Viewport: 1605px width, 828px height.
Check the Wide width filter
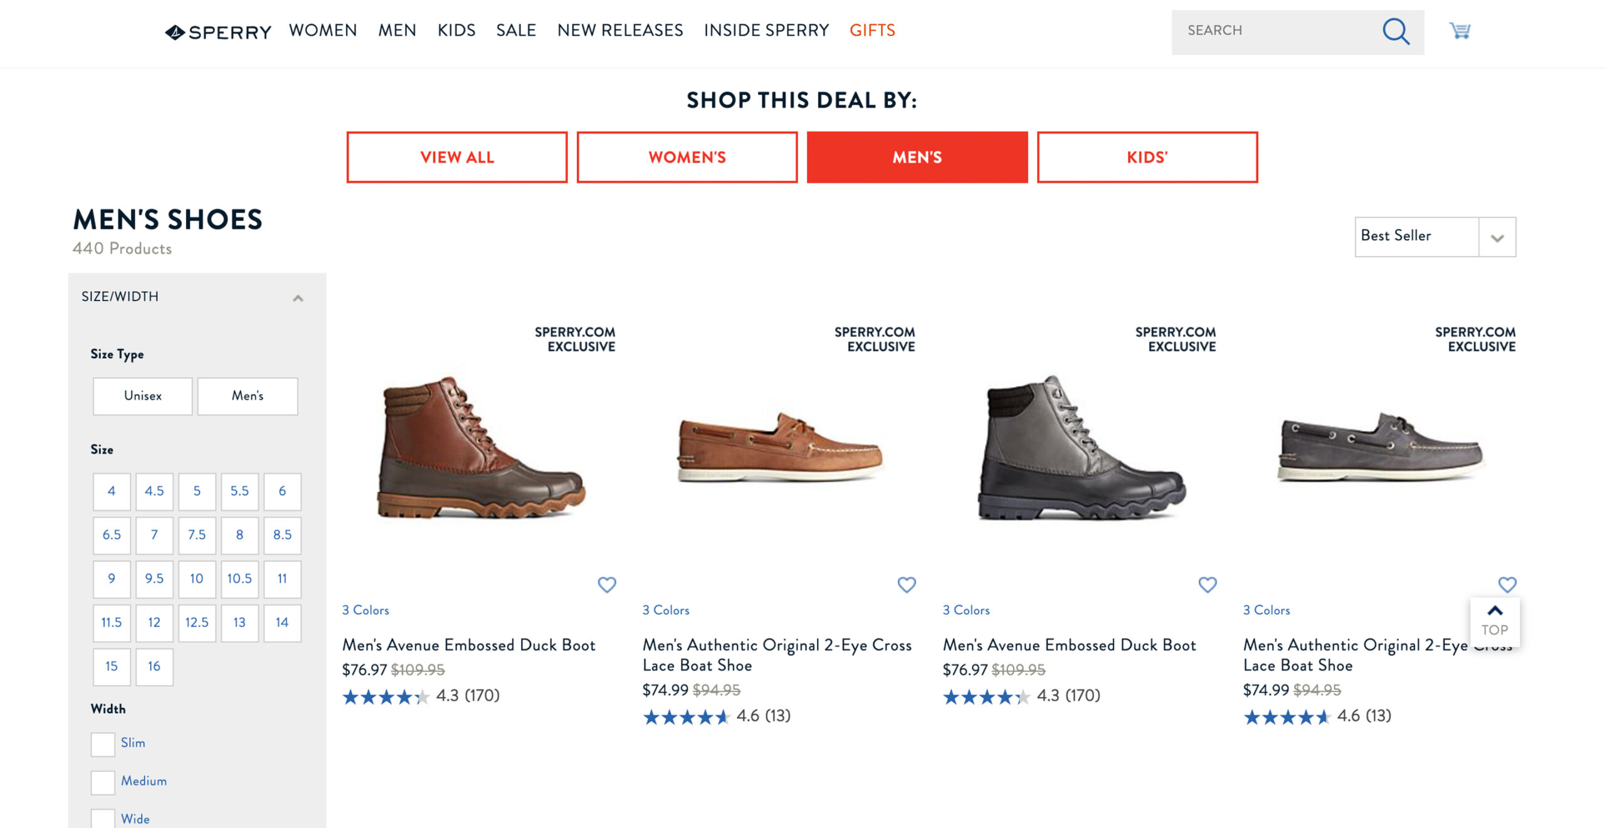pos(102,819)
